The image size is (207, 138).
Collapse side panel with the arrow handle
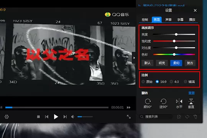(x=134, y=58)
